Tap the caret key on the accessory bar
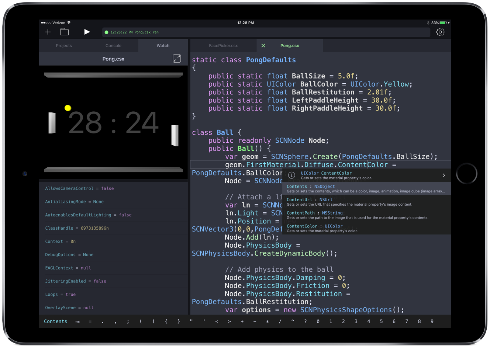Screen dimensions: 490x348 point(293,321)
